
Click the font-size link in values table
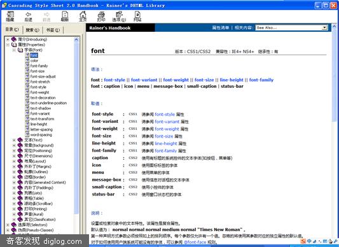(x=164, y=136)
